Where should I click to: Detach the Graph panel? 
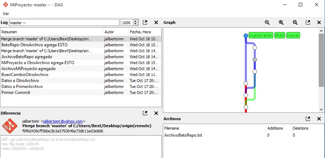click(x=308, y=22)
